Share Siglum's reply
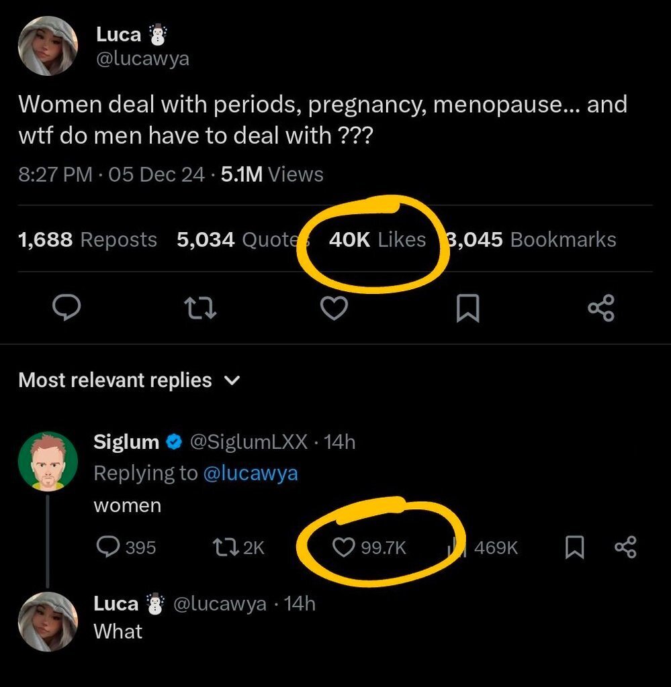The image size is (671, 687). (x=625, y=547)
